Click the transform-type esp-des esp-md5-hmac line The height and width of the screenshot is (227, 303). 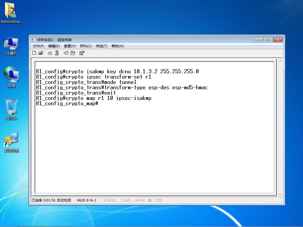[x=122, y=87]
